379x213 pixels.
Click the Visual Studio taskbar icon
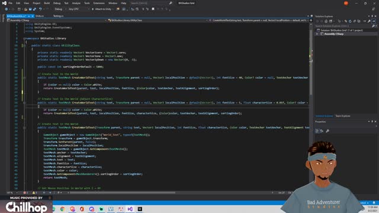point(130,209)
